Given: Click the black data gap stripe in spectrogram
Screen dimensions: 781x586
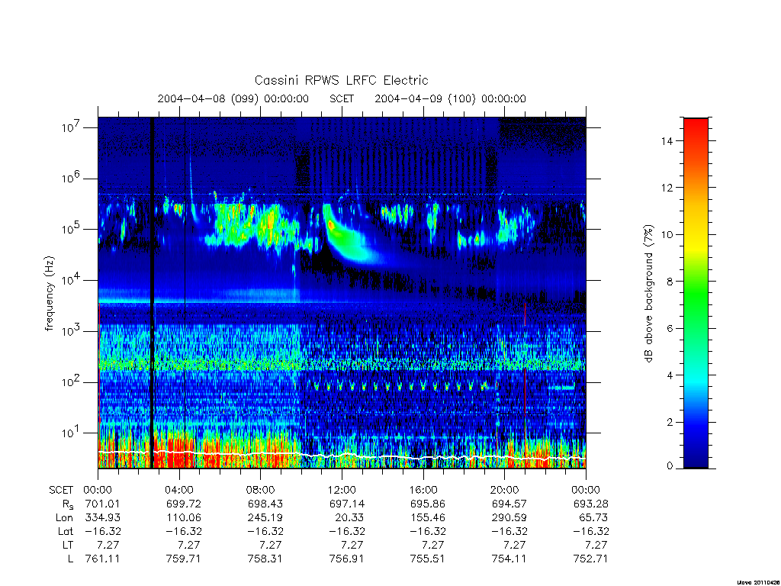Looking at the screenshot, I should 153,292.
